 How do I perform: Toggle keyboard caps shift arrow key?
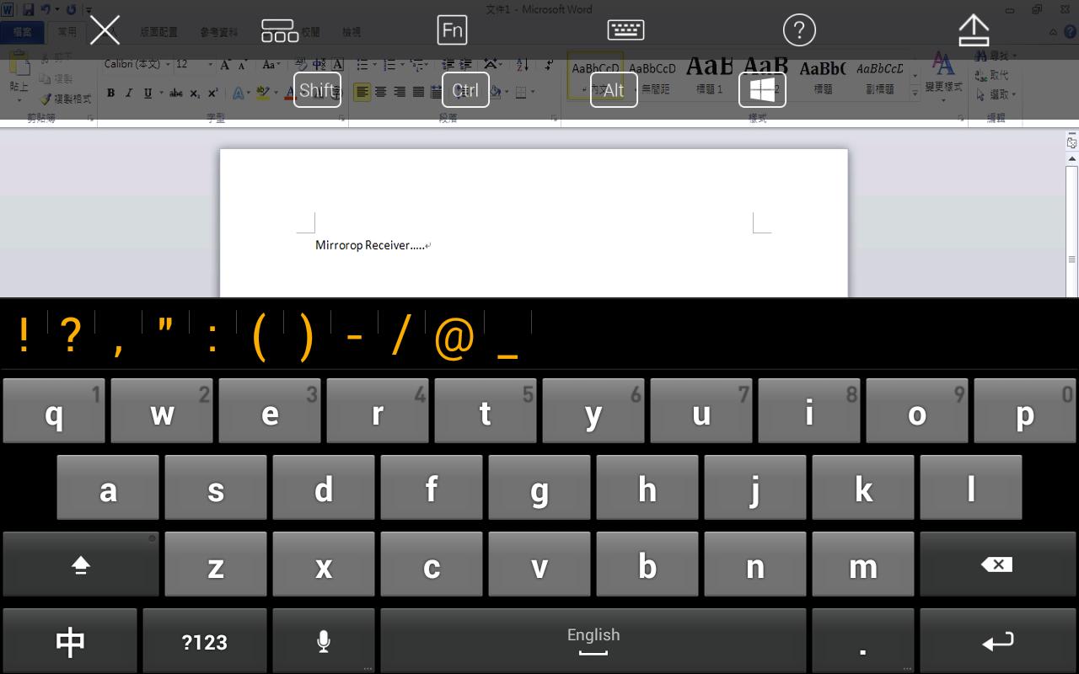coord(81,564)
